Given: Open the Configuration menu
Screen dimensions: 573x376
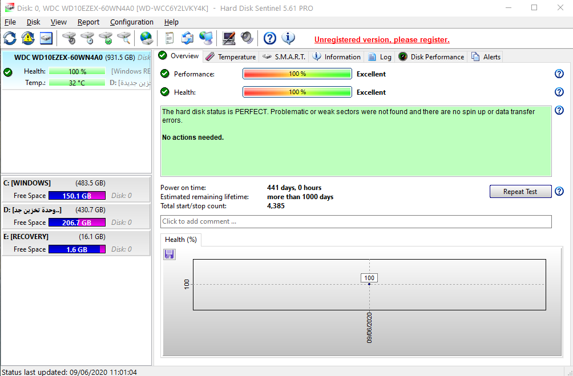Looking at the screenshot, I should pyautogui.click(x=131, y=22).
